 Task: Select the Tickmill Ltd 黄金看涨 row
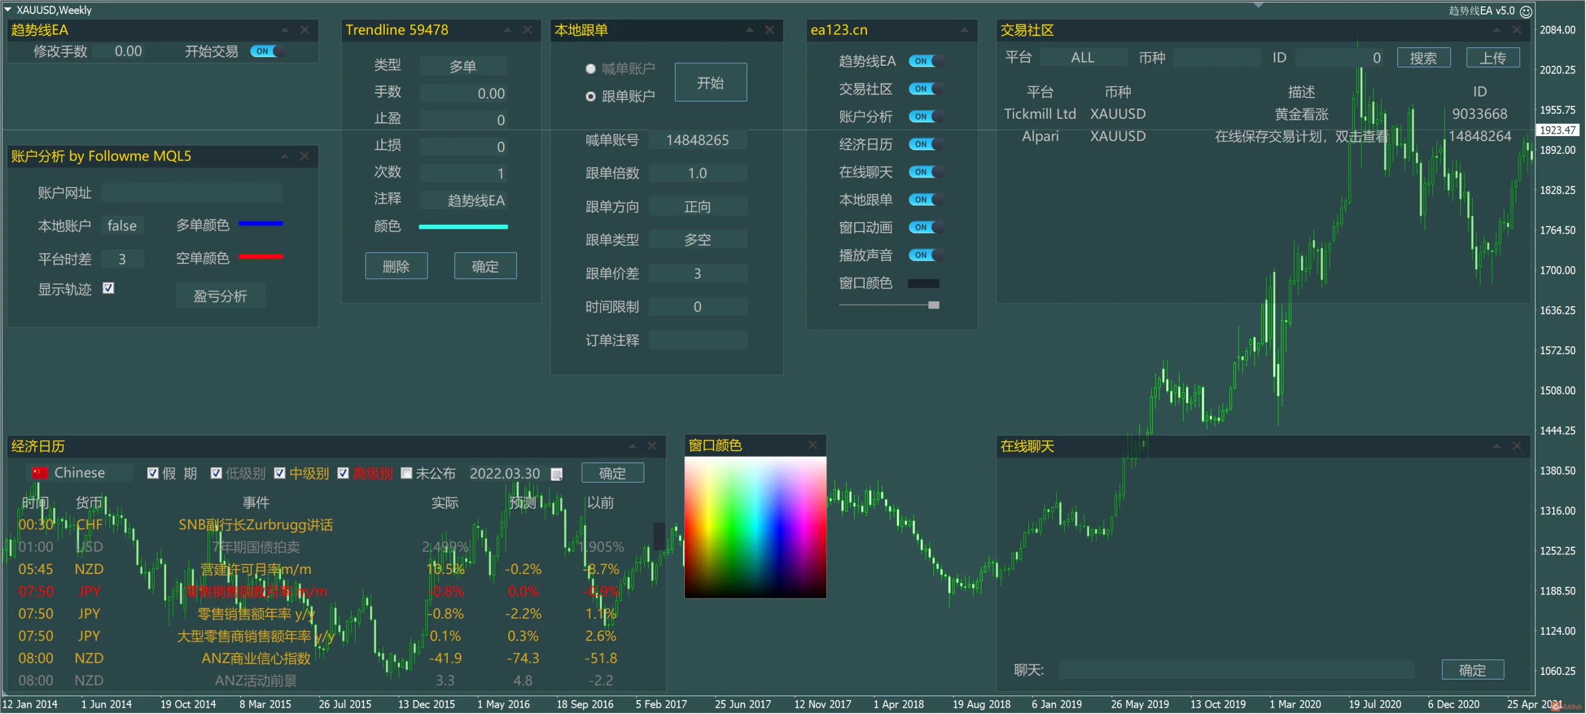1259,114
